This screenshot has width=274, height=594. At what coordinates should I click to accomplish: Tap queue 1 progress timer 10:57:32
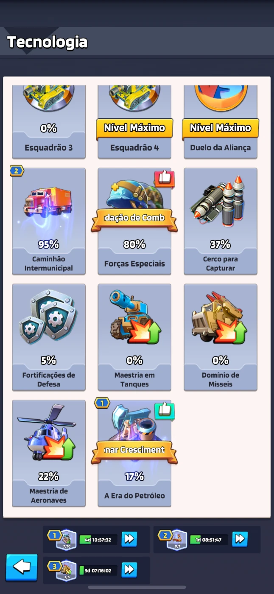click(x=98, y=540)
